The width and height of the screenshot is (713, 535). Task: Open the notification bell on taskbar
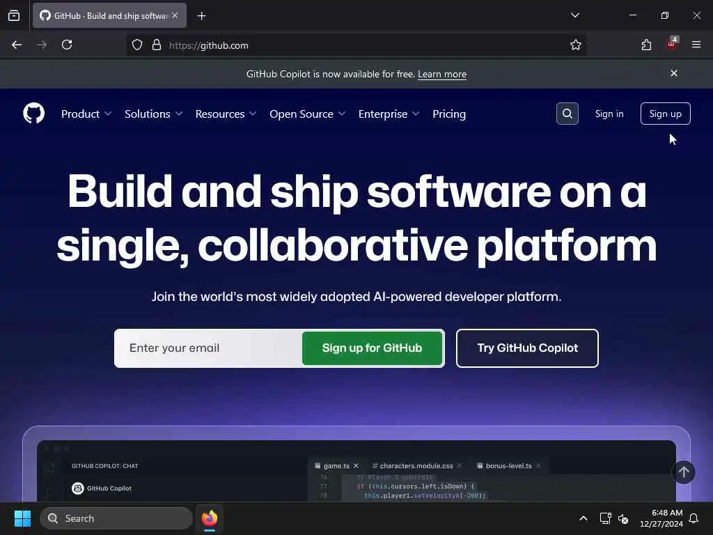point(694,518)
